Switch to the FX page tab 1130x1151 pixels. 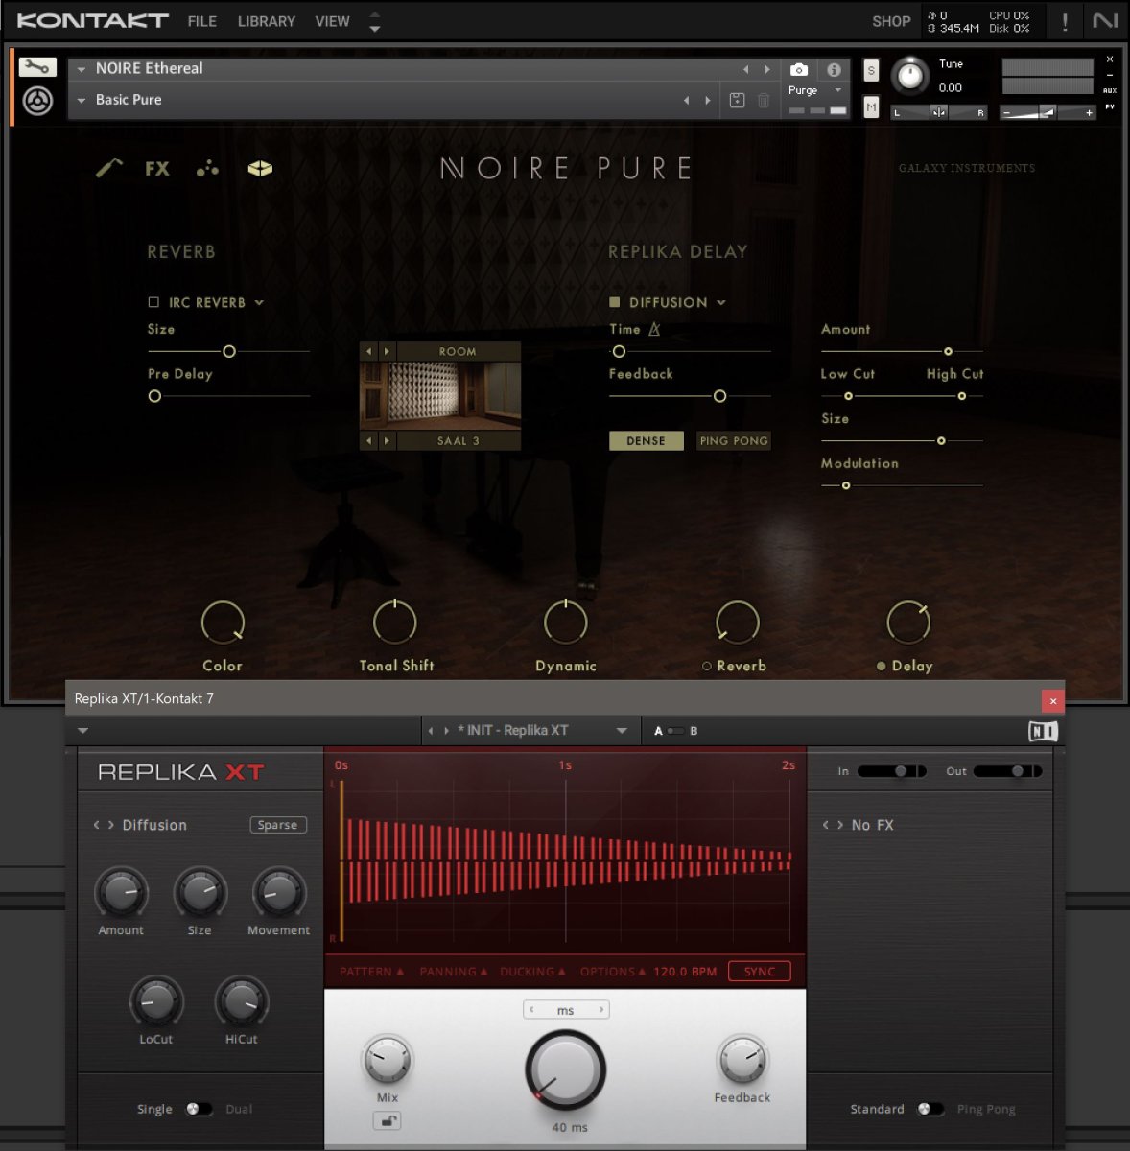coord(157,169)
